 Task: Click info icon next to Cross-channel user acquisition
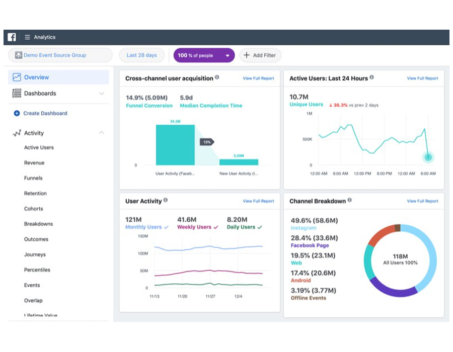pyautogui.click(x=217, y=77)
